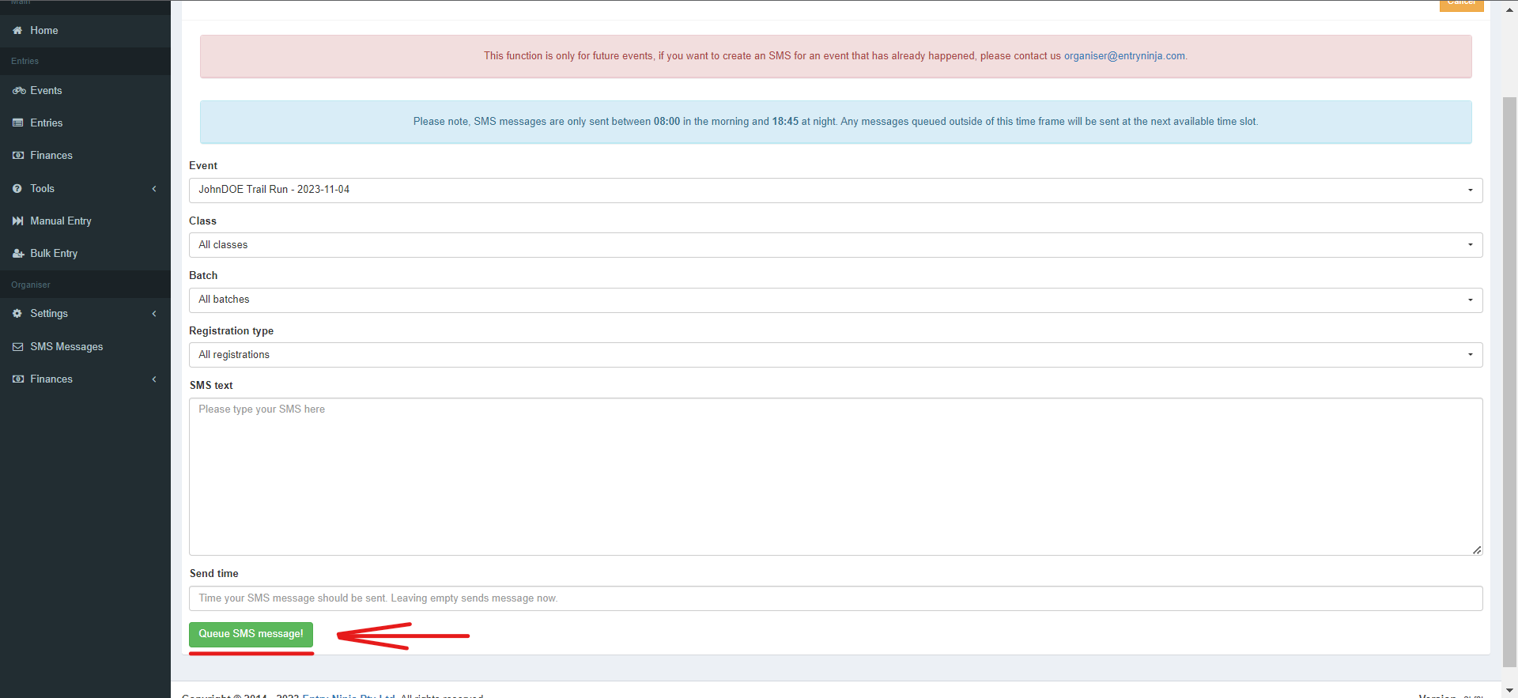Viewport: 1518px width, 698px height.
Task: Open Events in the sidebar
Action: 85,90
